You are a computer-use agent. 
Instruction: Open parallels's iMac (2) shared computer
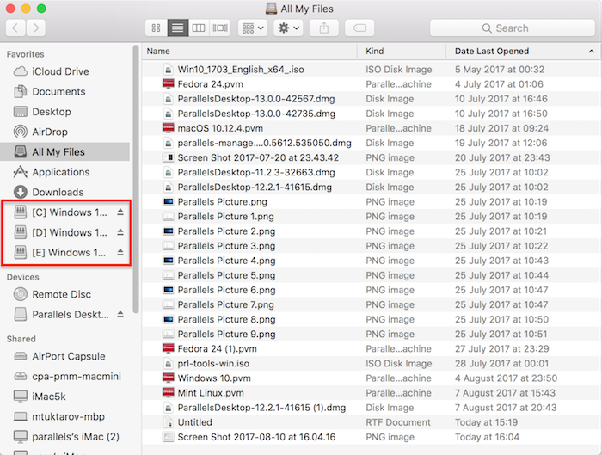pyautogui.click(x=65, y=437)
